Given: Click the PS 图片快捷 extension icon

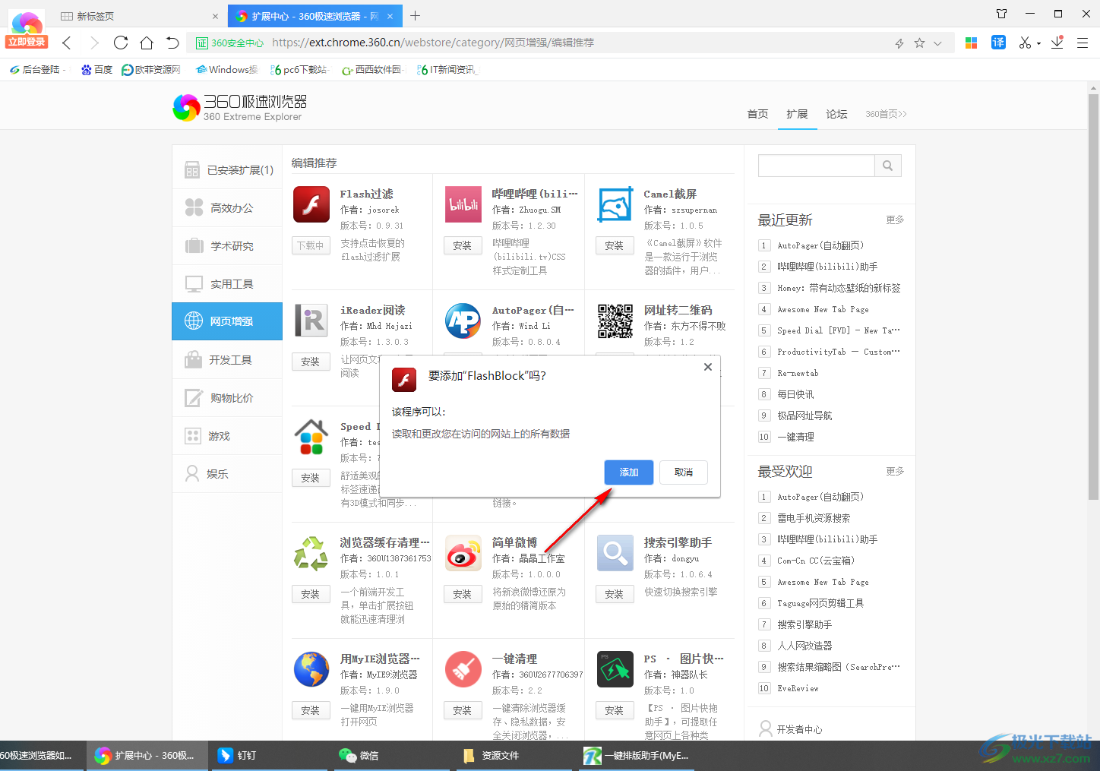Looking at the screenshot, I should 615,670.
